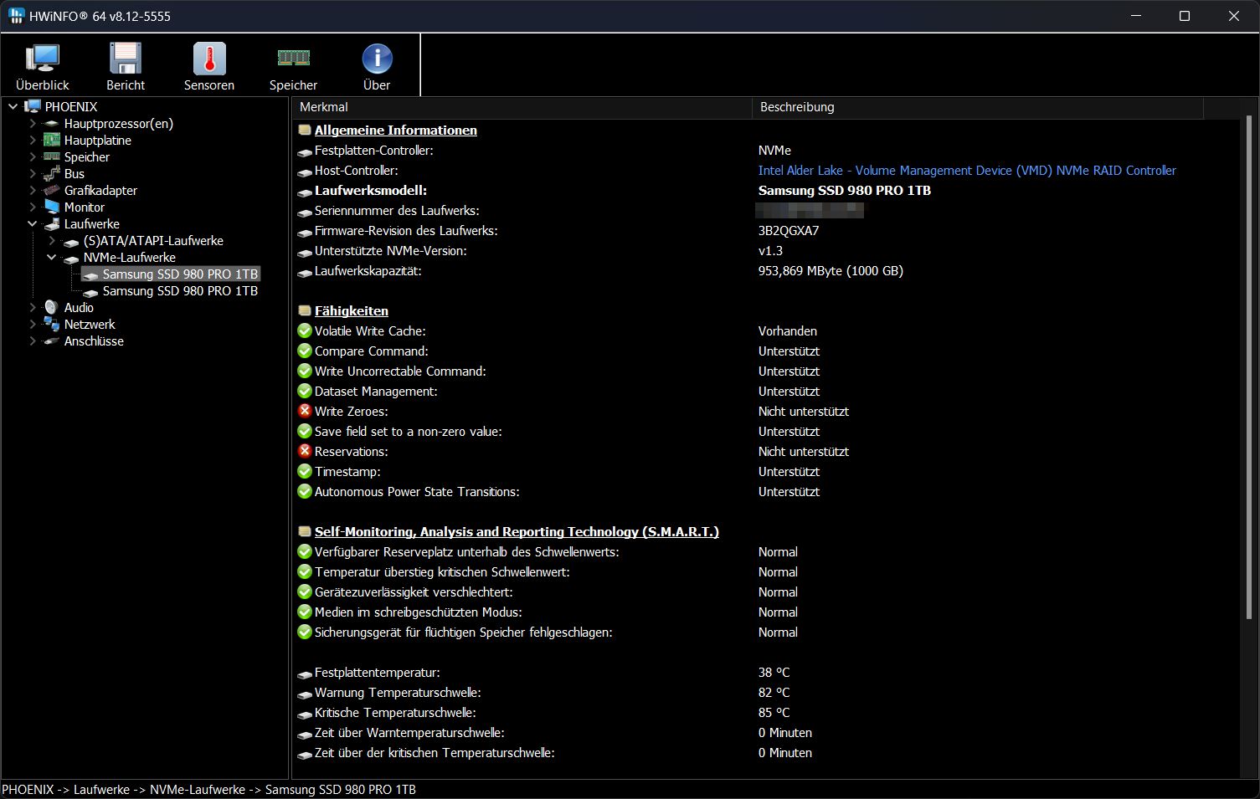
Task: Select the Hauptplatine tree label
Action: [x=98, y=140]
